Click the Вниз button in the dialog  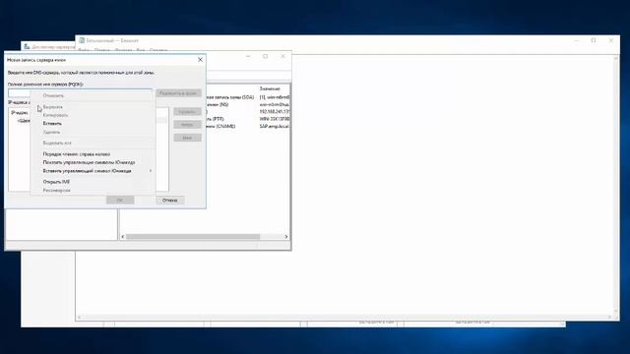click(x=187, y=138)
